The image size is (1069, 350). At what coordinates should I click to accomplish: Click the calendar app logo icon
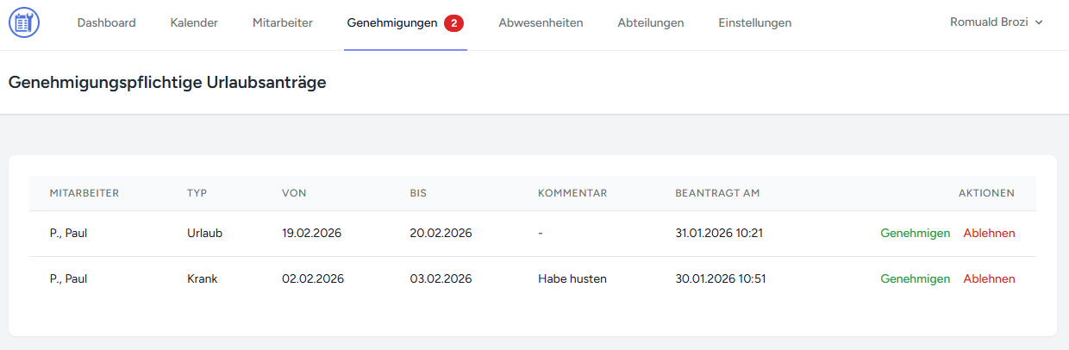click(24, 23)
